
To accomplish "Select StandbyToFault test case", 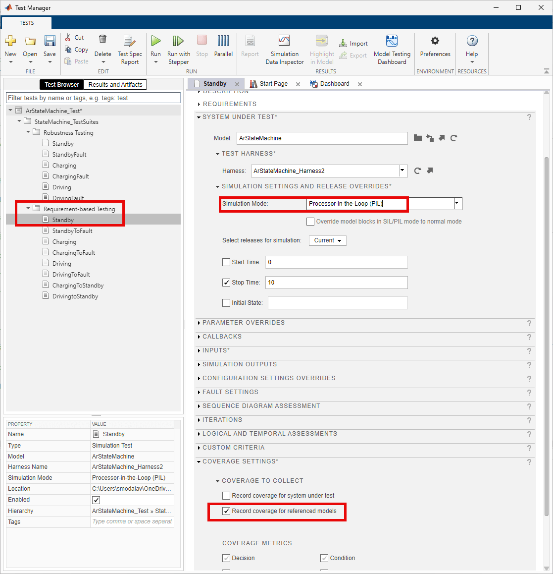I will [72, 231].
